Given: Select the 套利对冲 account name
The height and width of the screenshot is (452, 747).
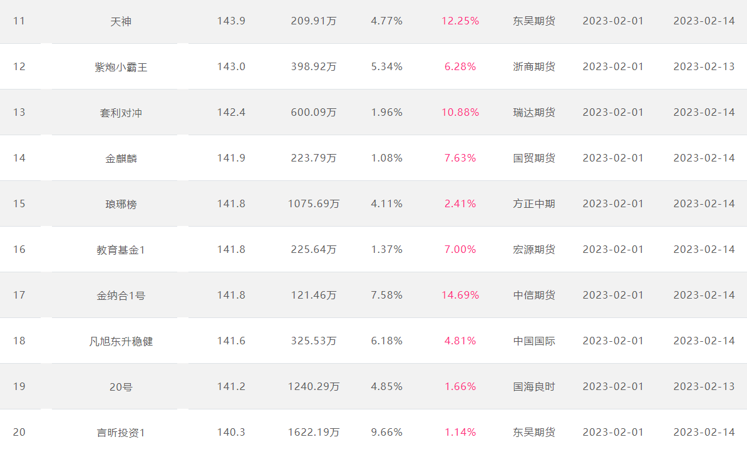Looking at the screenshot, I should click(120, 113).
